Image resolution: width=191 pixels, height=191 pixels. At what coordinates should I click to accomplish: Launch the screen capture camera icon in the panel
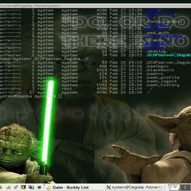[31, 187]
